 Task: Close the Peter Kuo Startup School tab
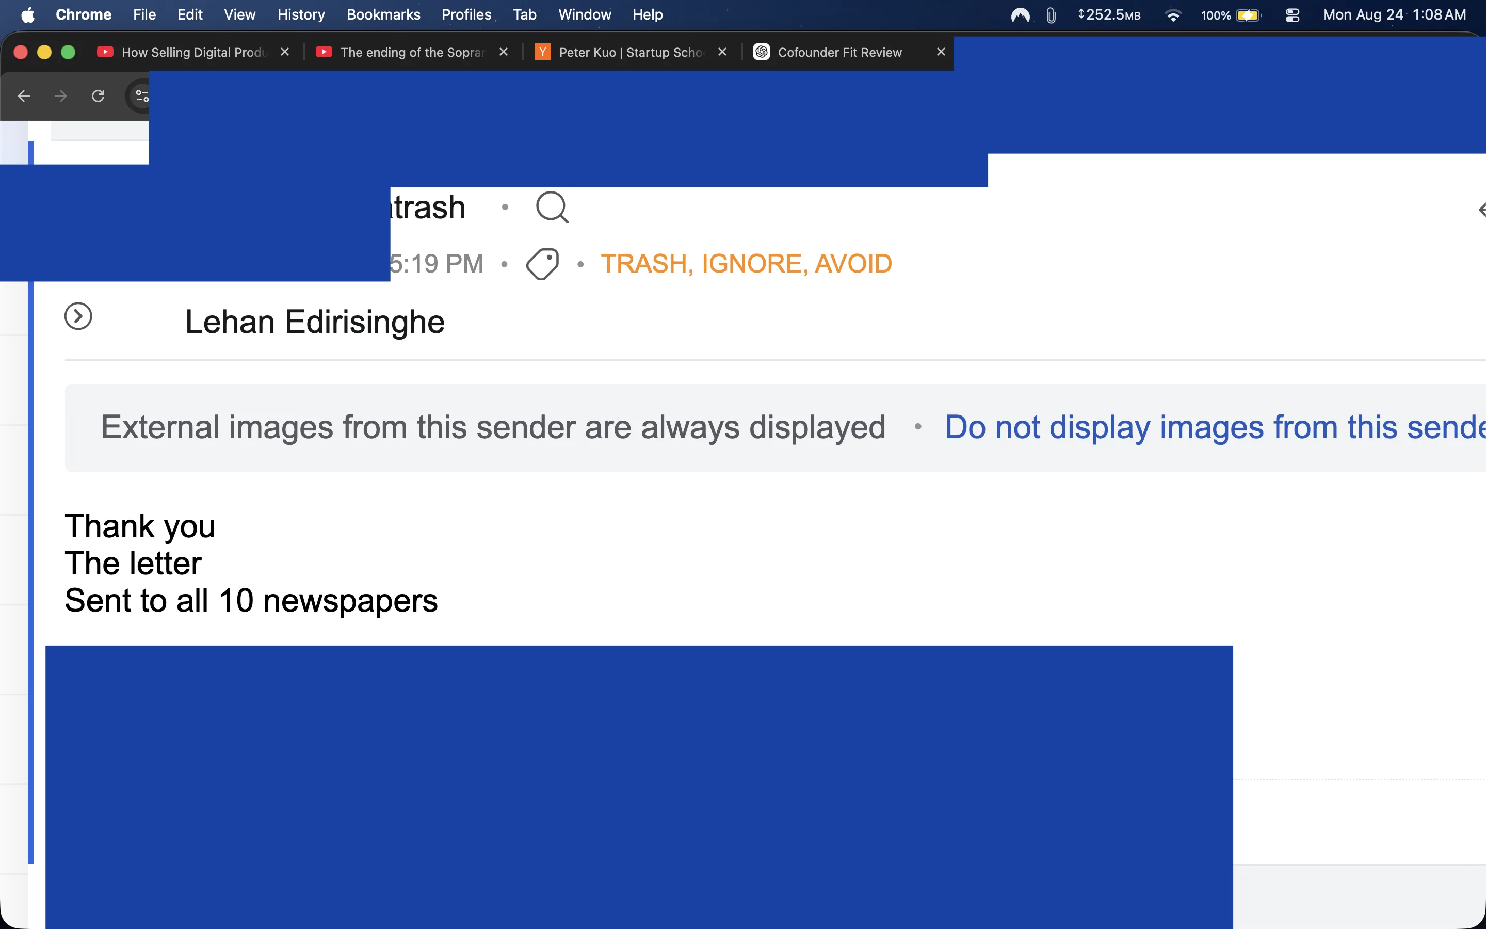(722, 52)
